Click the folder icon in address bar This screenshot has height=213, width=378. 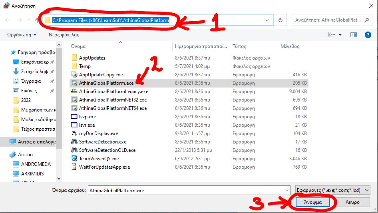coord(48,20)
